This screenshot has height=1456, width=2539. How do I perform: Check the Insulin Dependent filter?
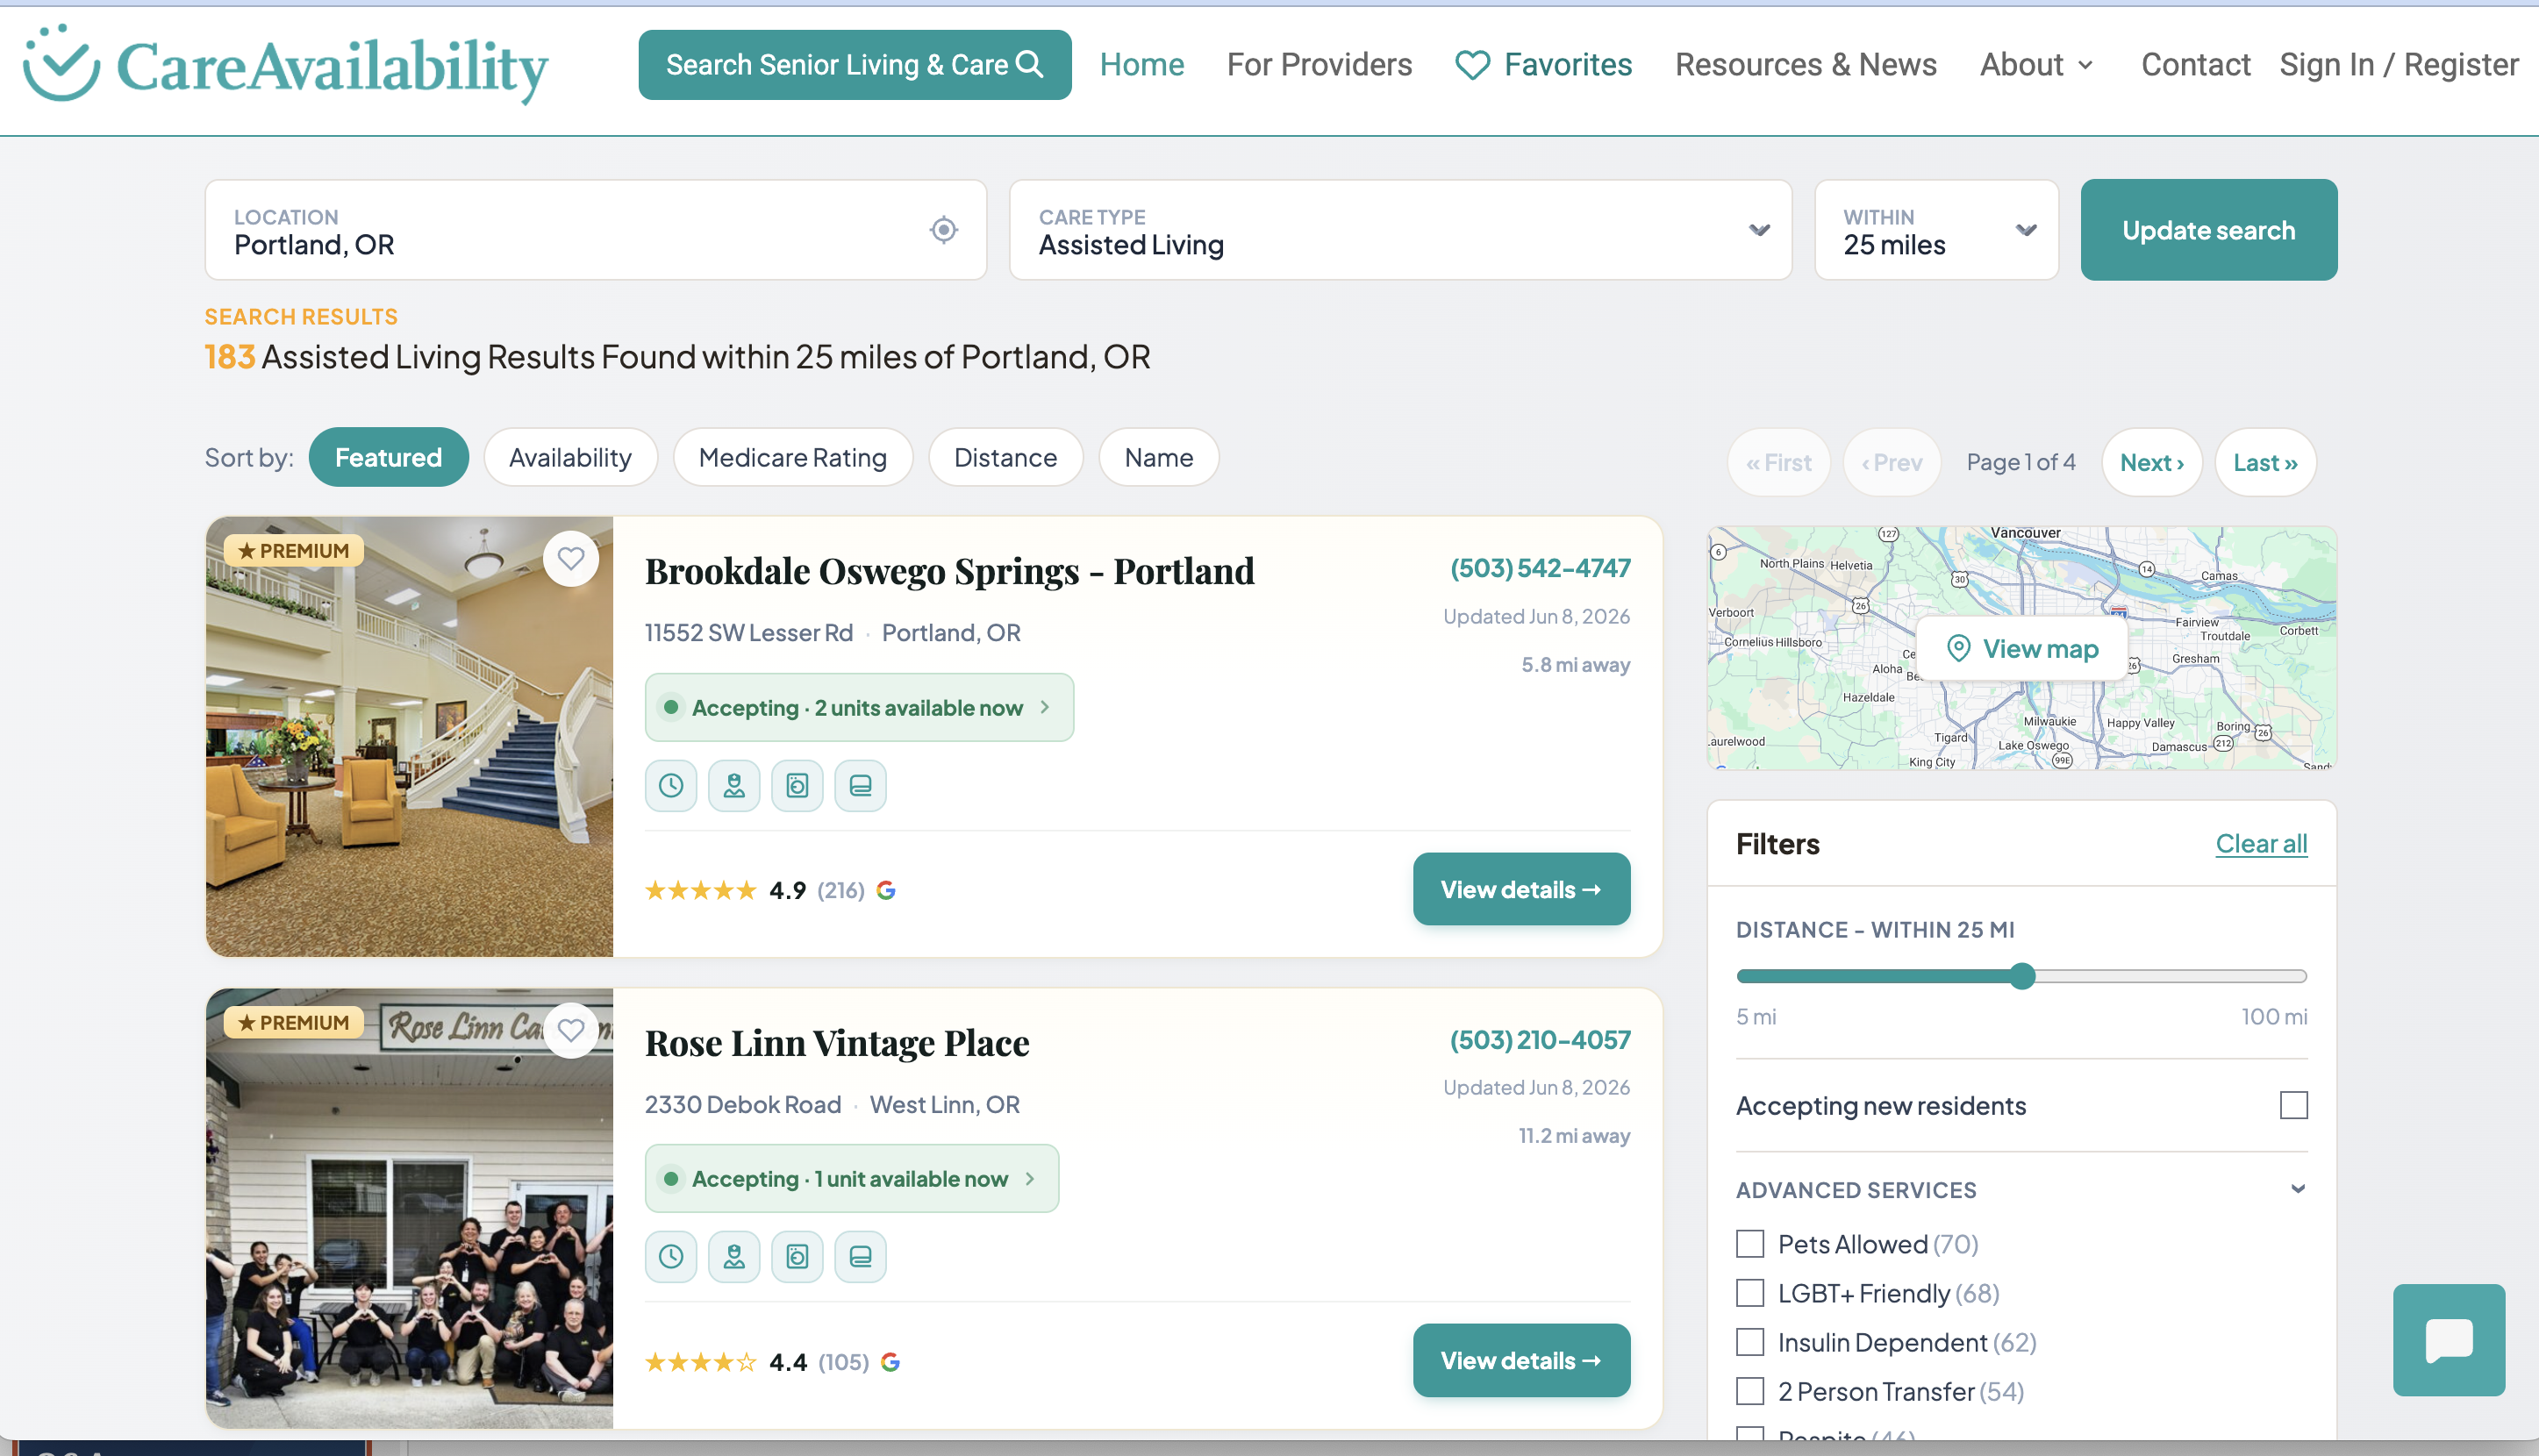click(1750, 1342)
